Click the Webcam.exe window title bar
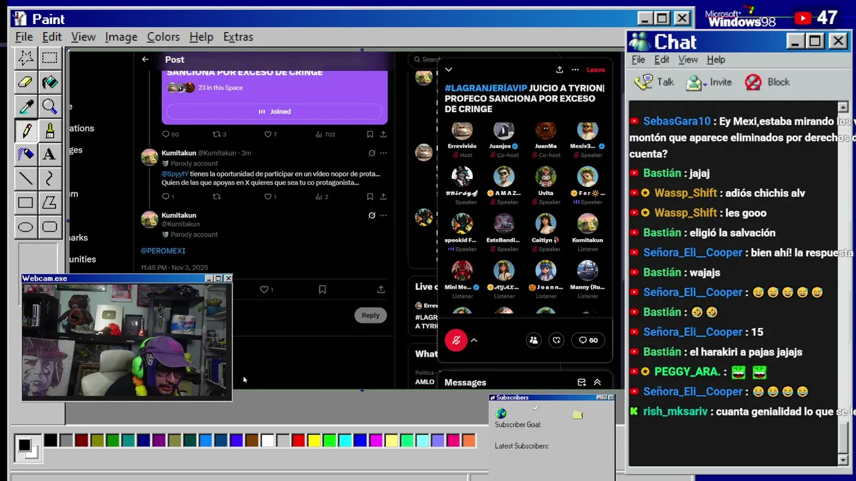This screenshot has height=481, width=856. pos(127,279)
